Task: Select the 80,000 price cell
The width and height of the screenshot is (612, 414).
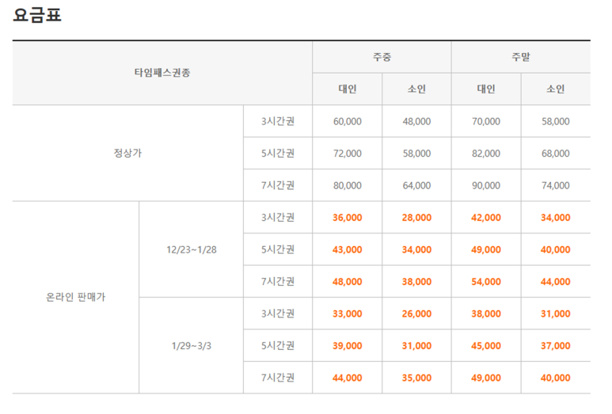Action: pos(348,185)
